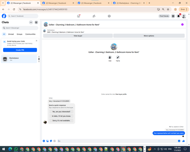The width and height of the screenshot is (190, 152).
Task: Click the Search Facebook field
Action: [x=23, y=16]
